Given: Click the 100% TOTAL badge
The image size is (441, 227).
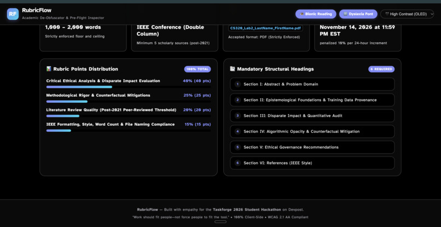Looking at the screenshot, I should [x=198, y=69].
